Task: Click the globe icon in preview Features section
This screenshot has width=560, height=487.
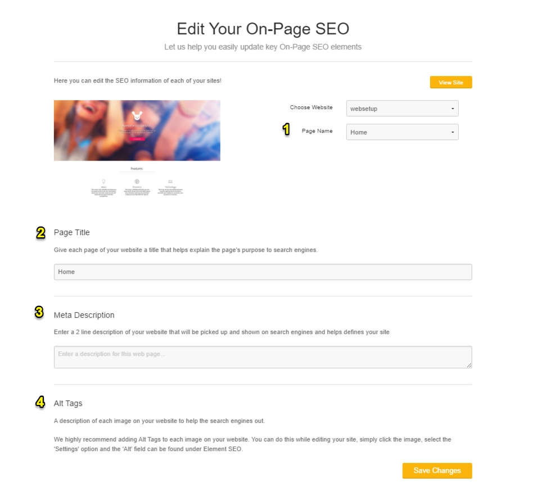Action: (x=137, y=182)
